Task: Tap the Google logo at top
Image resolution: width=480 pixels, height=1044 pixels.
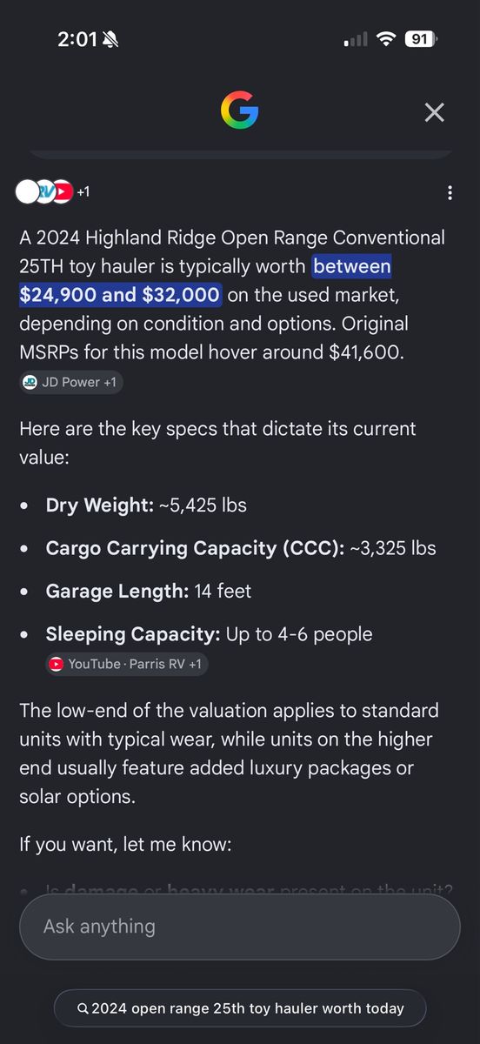Action: click(239, 111)
